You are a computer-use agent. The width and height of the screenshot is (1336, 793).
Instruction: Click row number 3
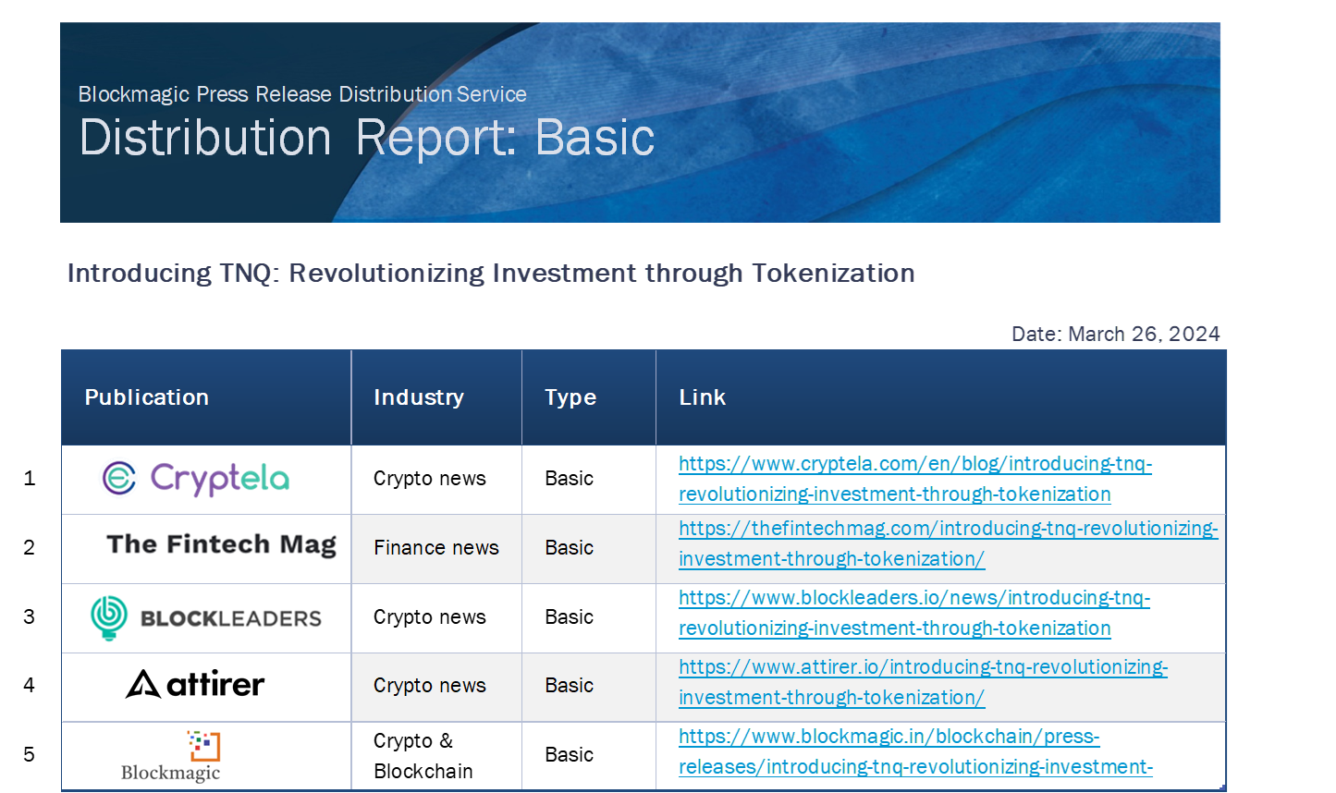[30, 616]
